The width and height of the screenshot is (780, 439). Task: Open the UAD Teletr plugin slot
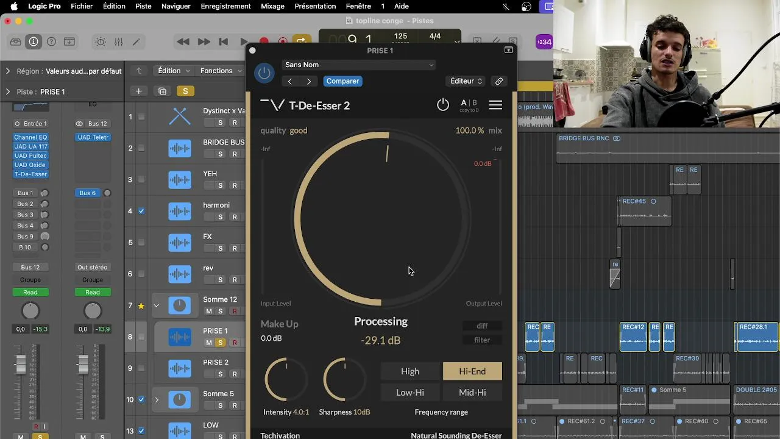click(93, 137)
